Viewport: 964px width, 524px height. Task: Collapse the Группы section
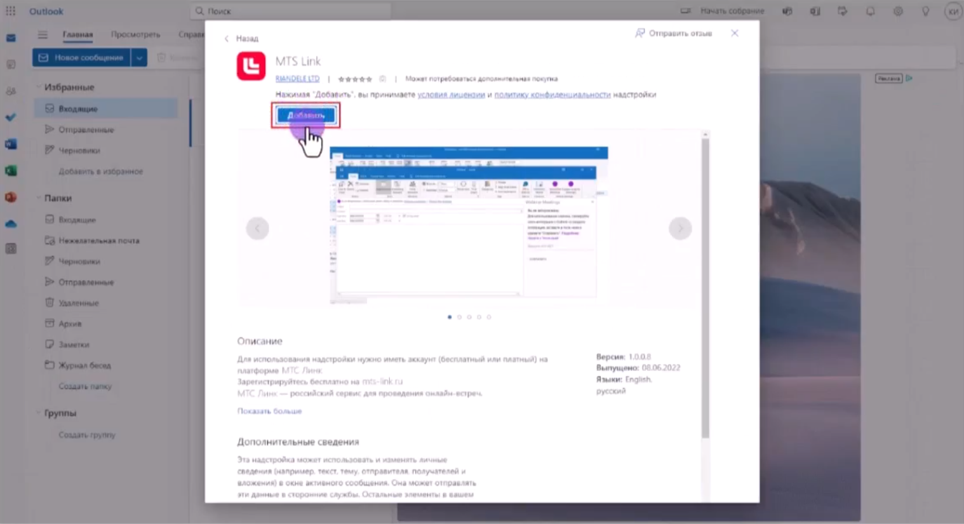click(39, 413)
